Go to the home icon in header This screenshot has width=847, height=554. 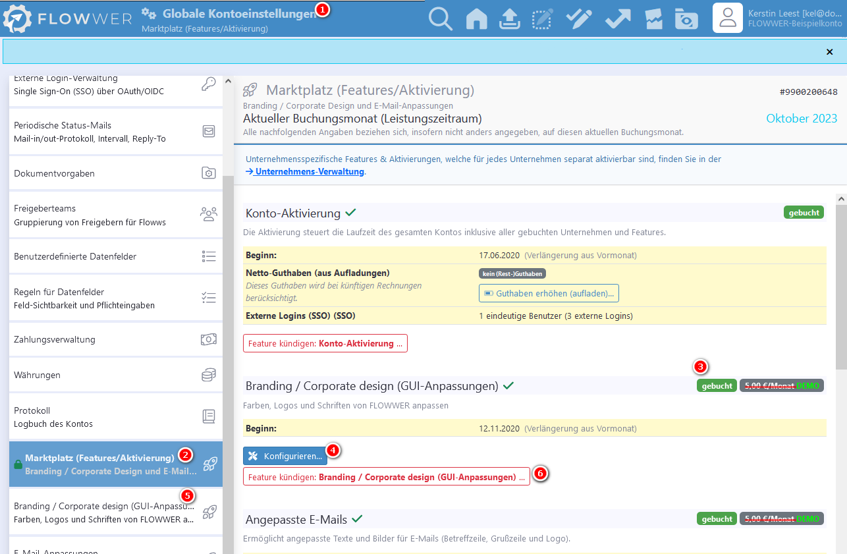coord(476,18)
